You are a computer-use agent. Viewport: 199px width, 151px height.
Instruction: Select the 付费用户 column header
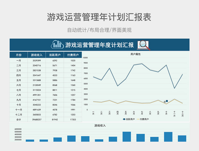[x=73, y=55]
